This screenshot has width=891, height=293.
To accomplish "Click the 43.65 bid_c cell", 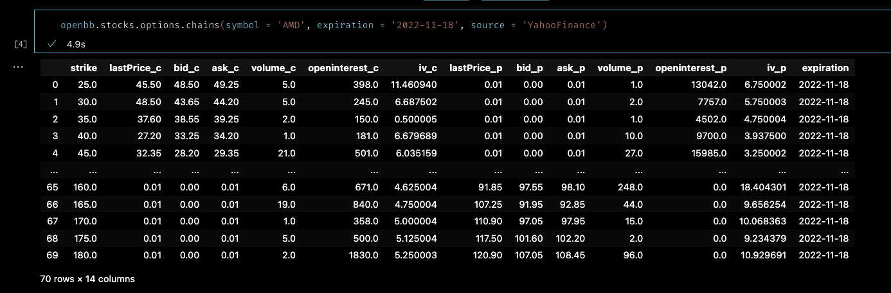I will pos(188,102).
